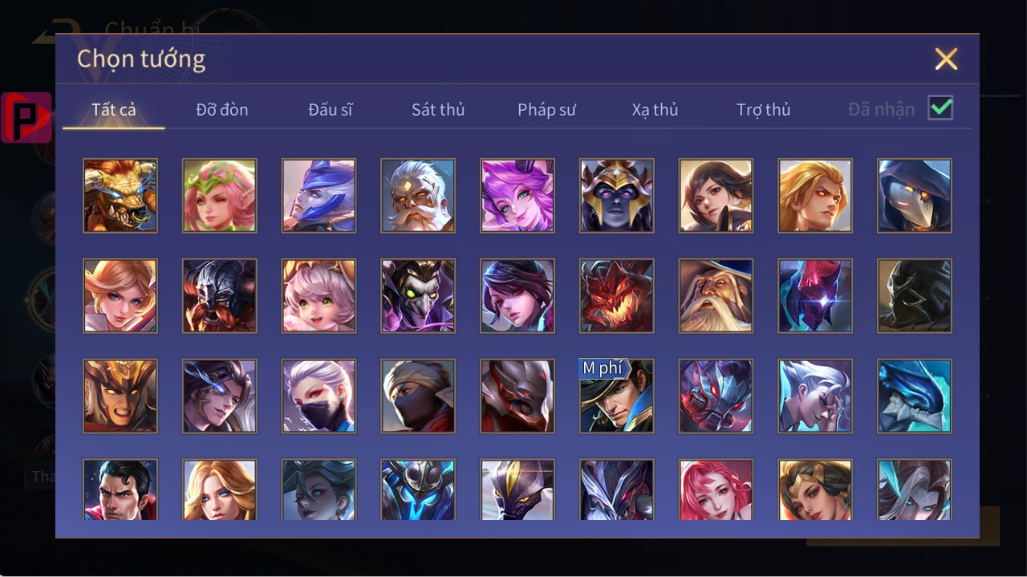The image size is (1027, 577).
Task: Open the Đấu sĩ tab
Action: click(x=331, y=110)
